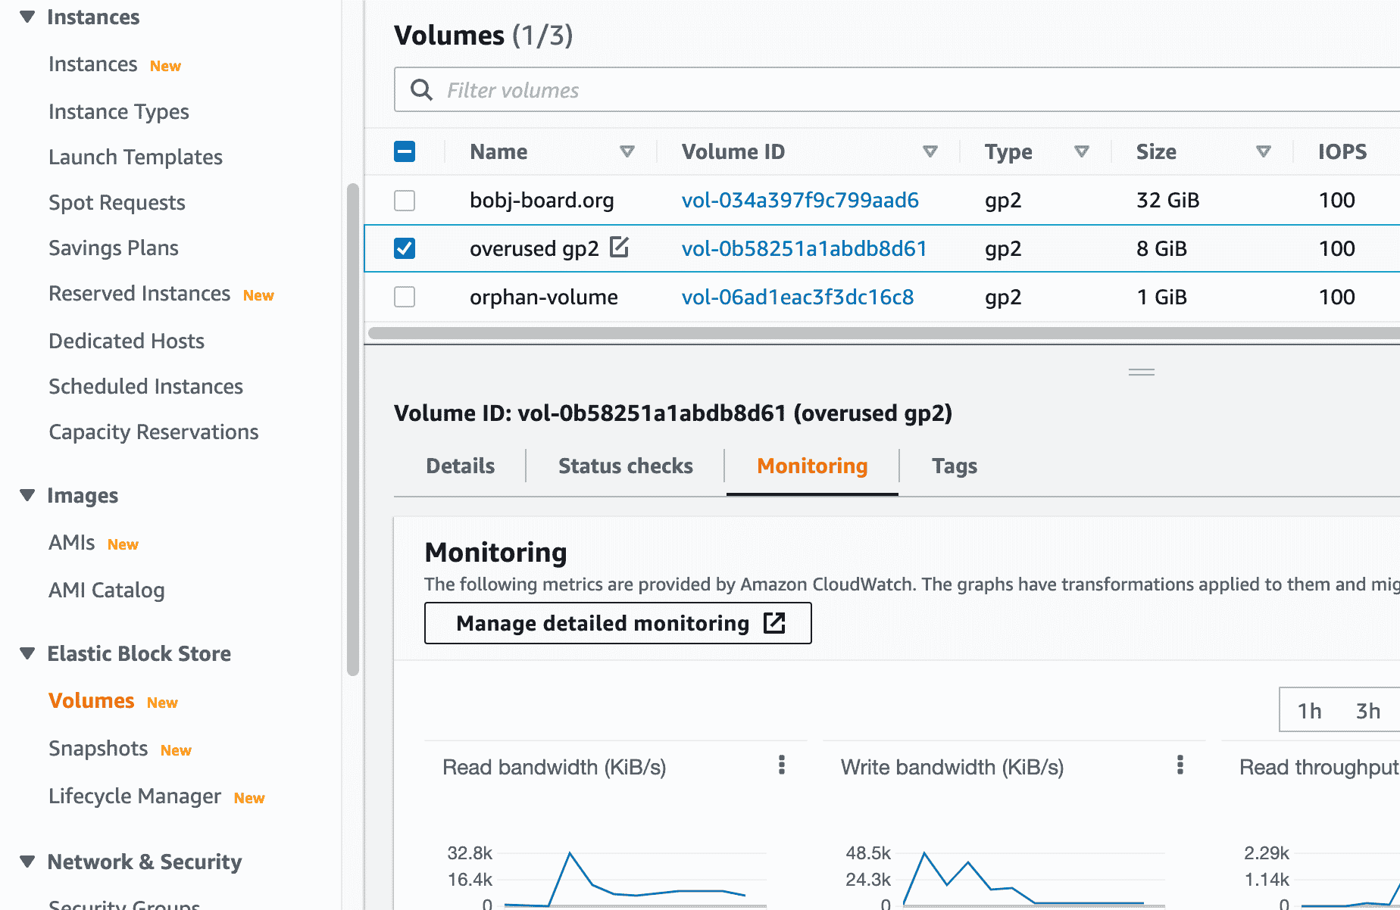Viewport: 1400px width, 910px height.
Task: Click the Write bandwidth graph line
Action: (1023, 879)
